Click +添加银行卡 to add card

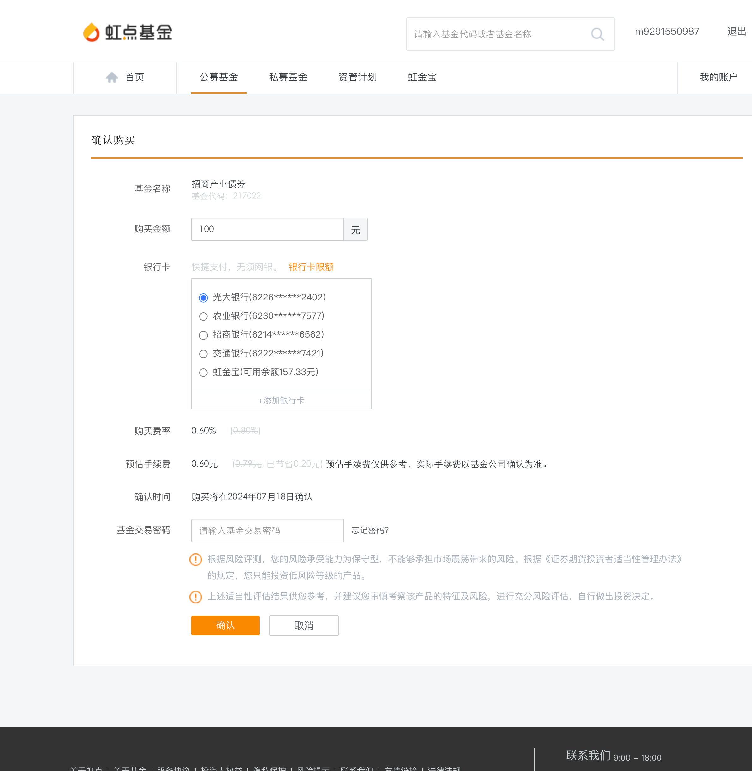click(x=281, y=401)
